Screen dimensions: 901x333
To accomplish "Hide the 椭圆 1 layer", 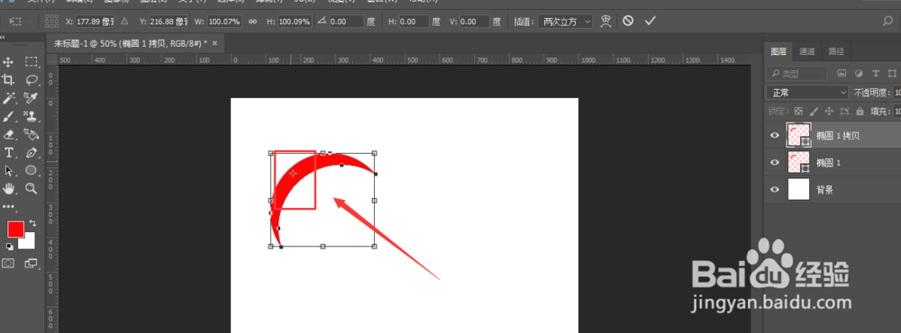I will pyautogui.click(x=775, y=163).
